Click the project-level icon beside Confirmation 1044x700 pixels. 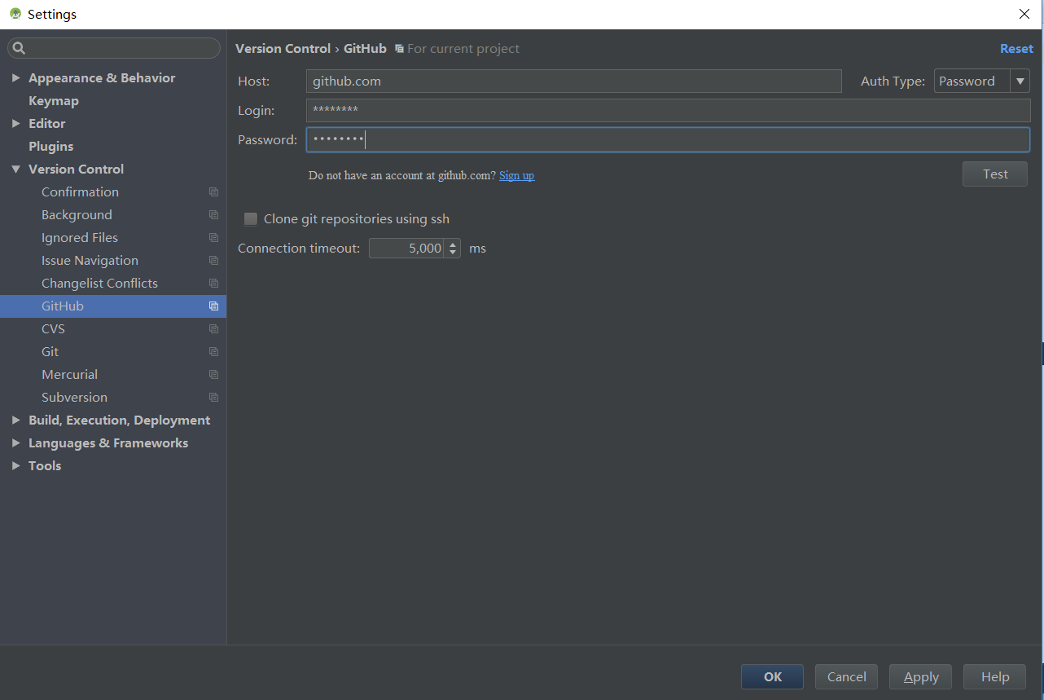(213, 192)
